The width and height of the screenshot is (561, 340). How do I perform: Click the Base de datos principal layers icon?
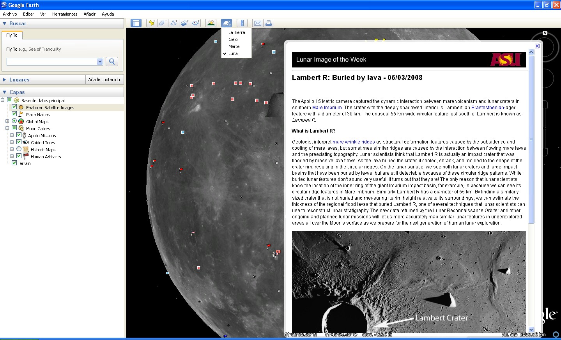[16, 100]
